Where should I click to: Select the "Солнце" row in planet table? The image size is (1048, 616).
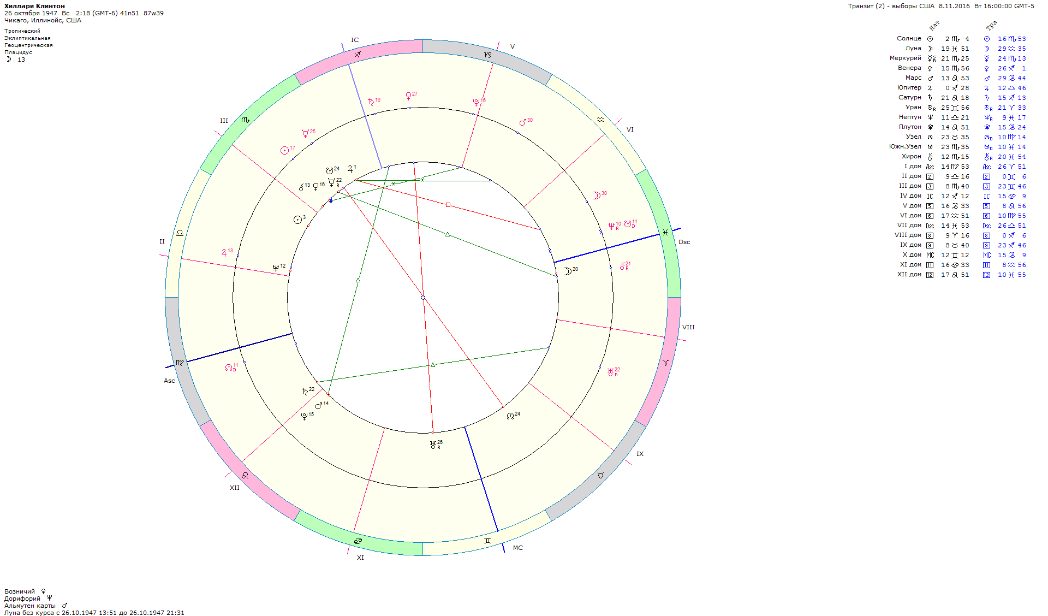[x=961, y=39]
